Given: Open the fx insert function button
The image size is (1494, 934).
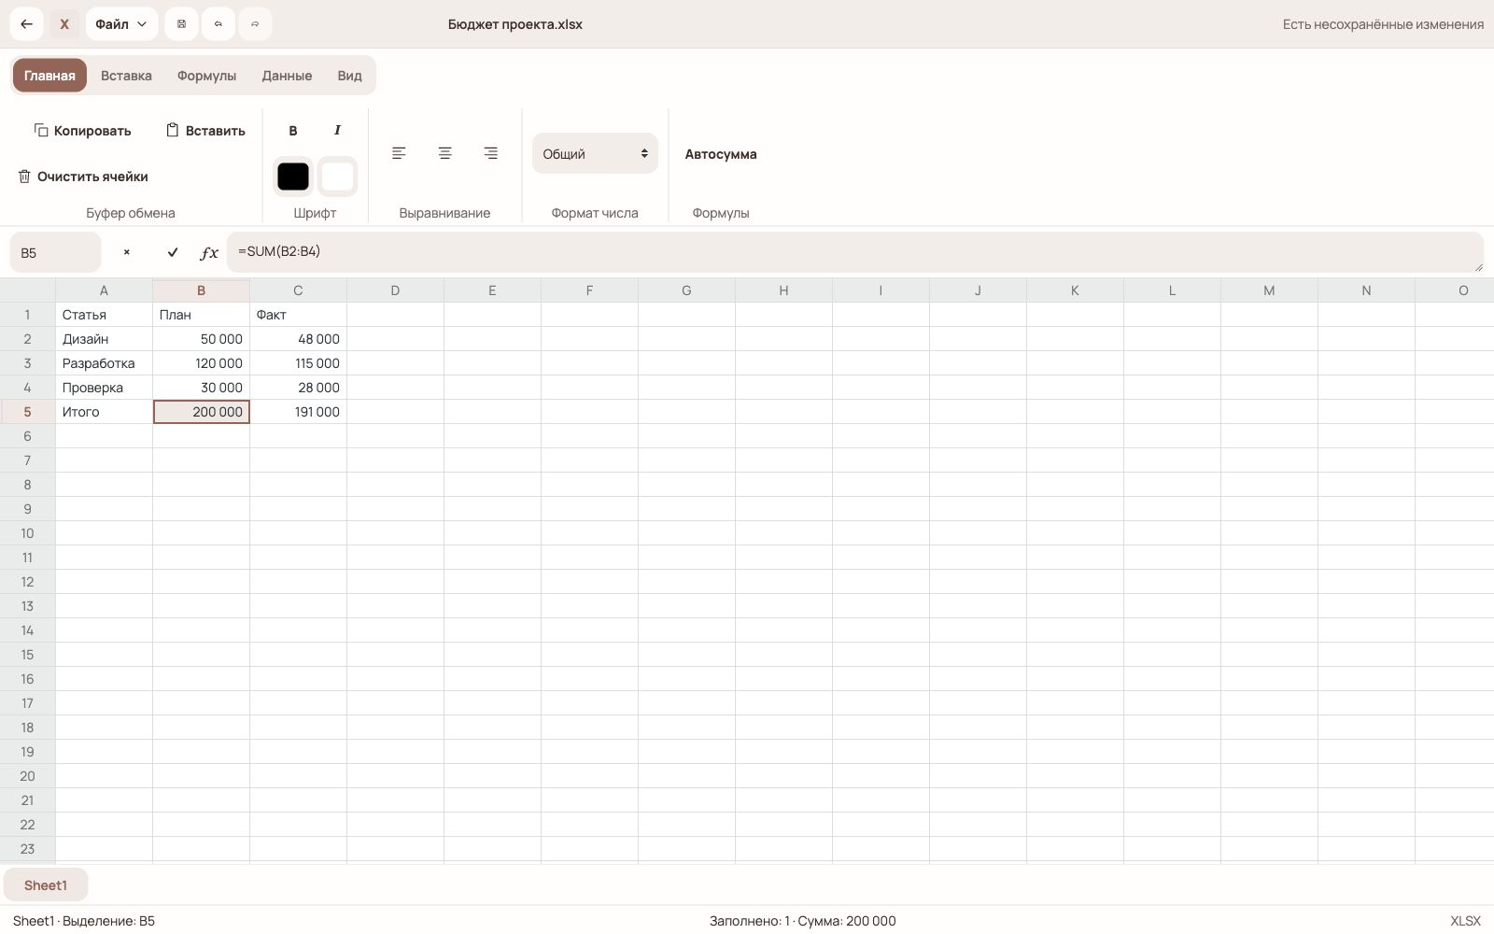Looking at the screenshot, I should (x=209, y=252).
